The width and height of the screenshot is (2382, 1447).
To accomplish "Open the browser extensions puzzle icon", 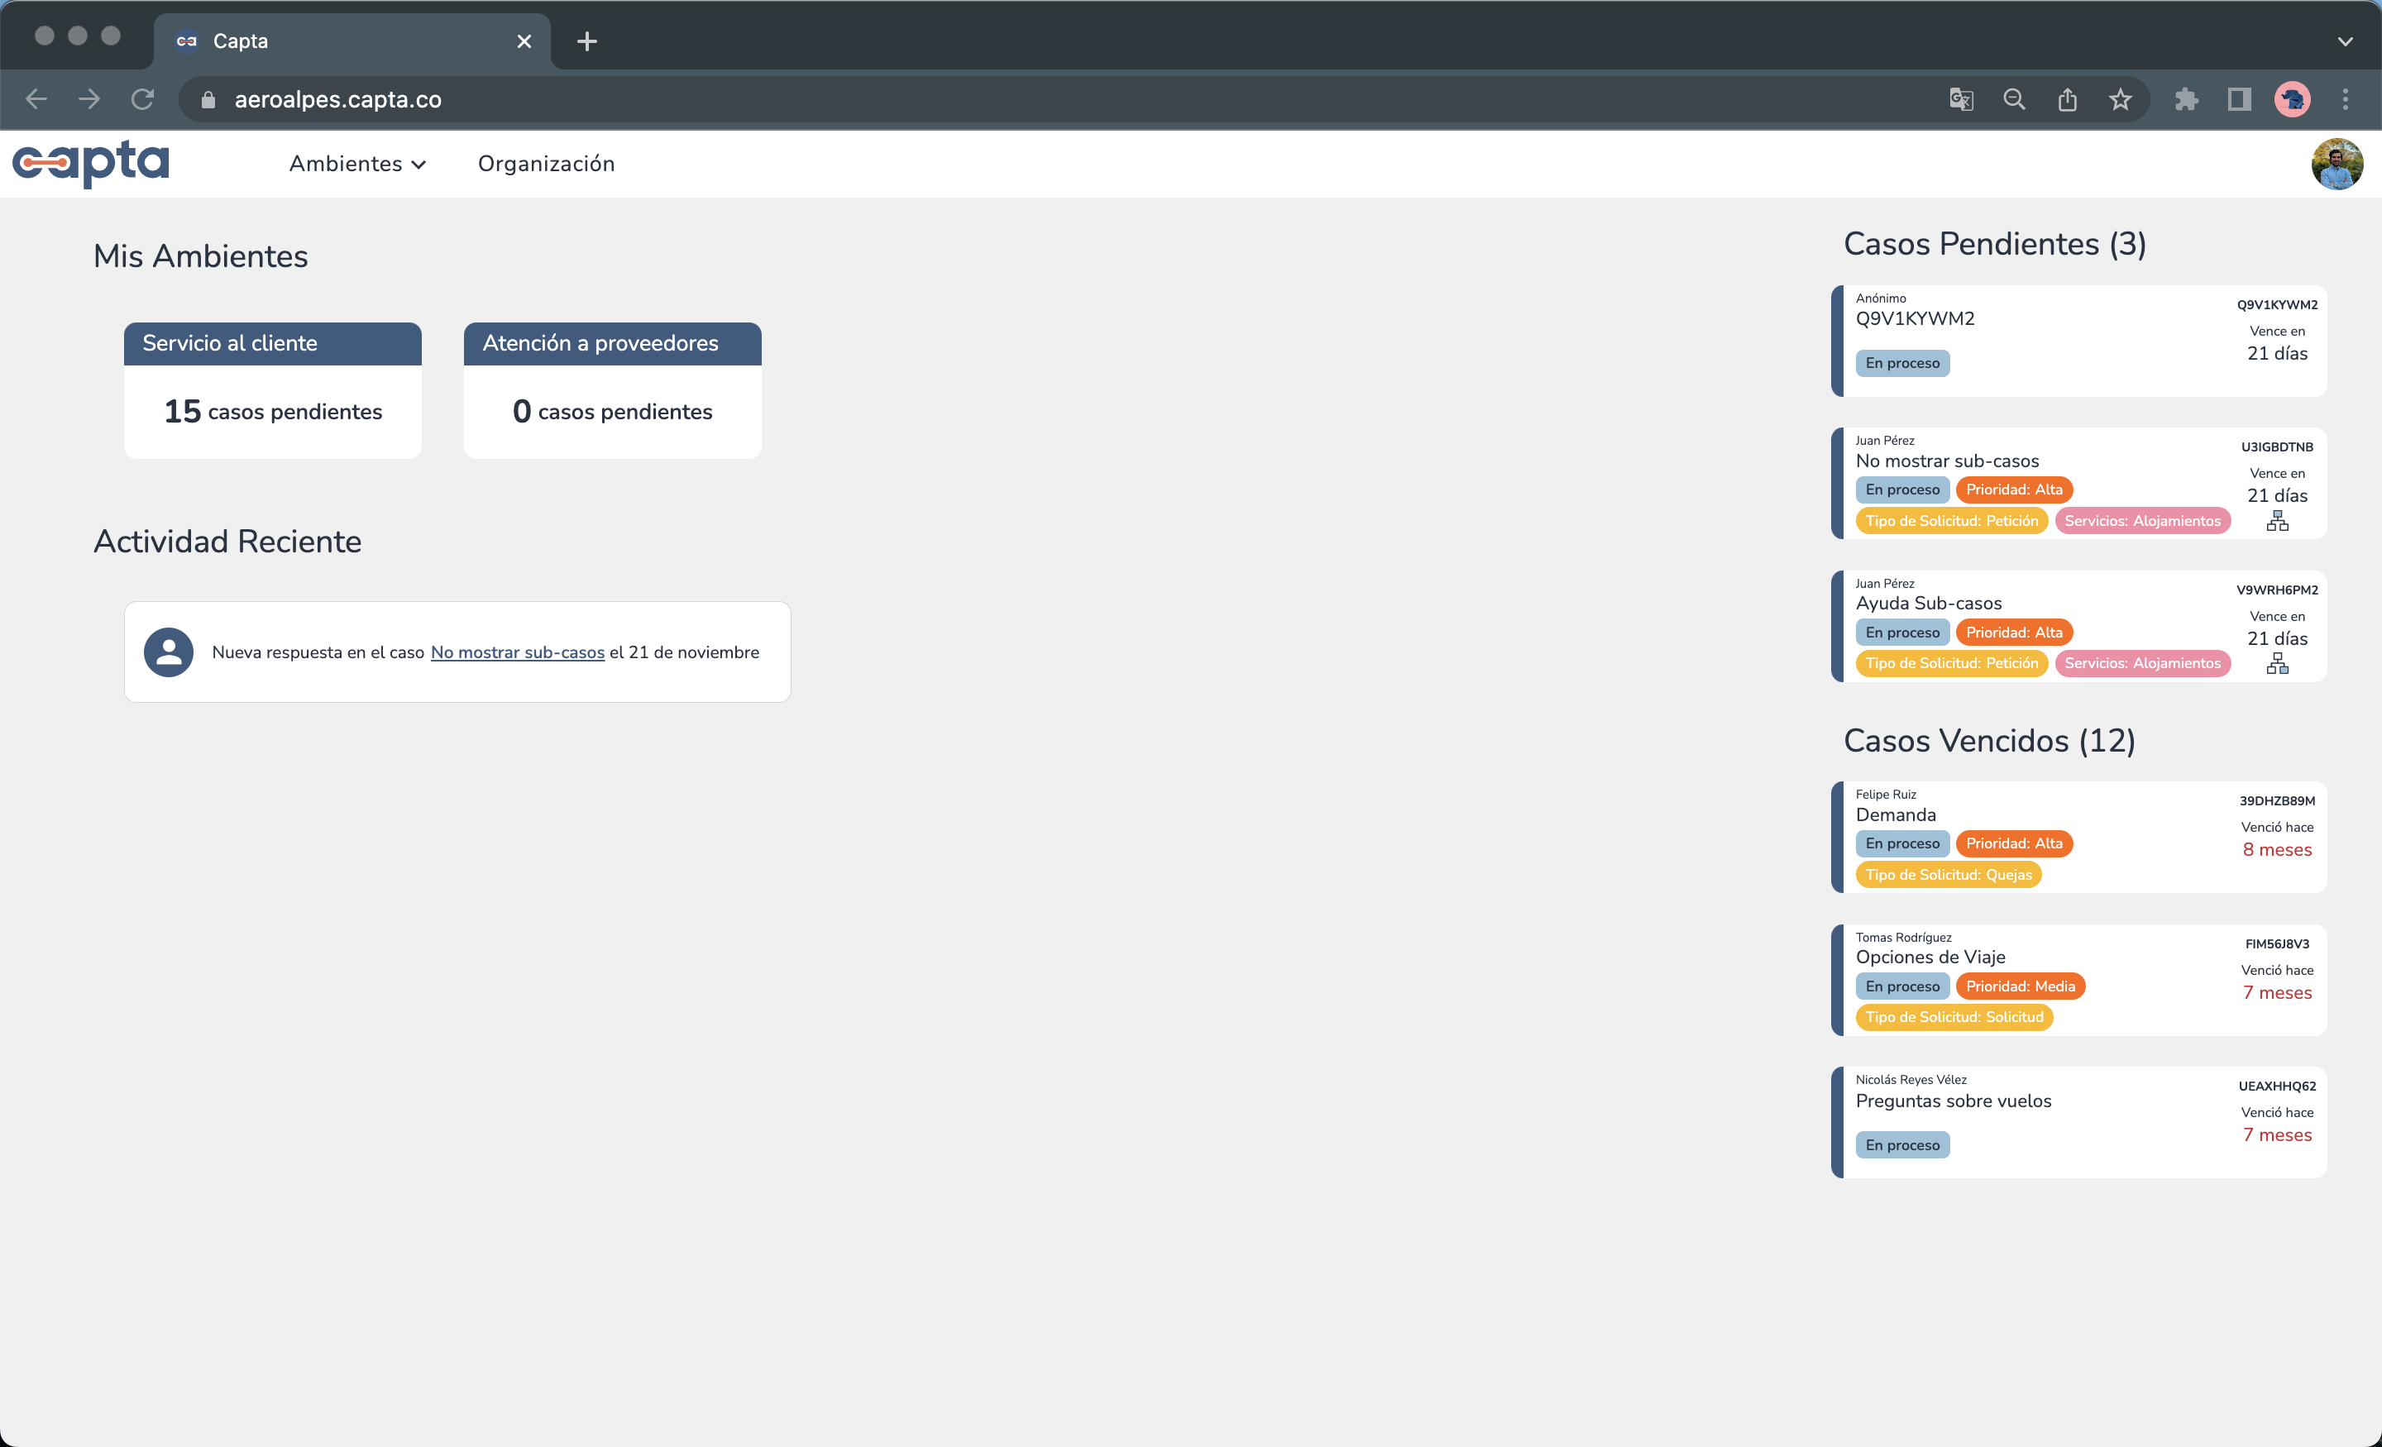I will tap(2186, 99).
